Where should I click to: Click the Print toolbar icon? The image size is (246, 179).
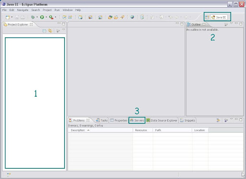[x=23, y=17]
